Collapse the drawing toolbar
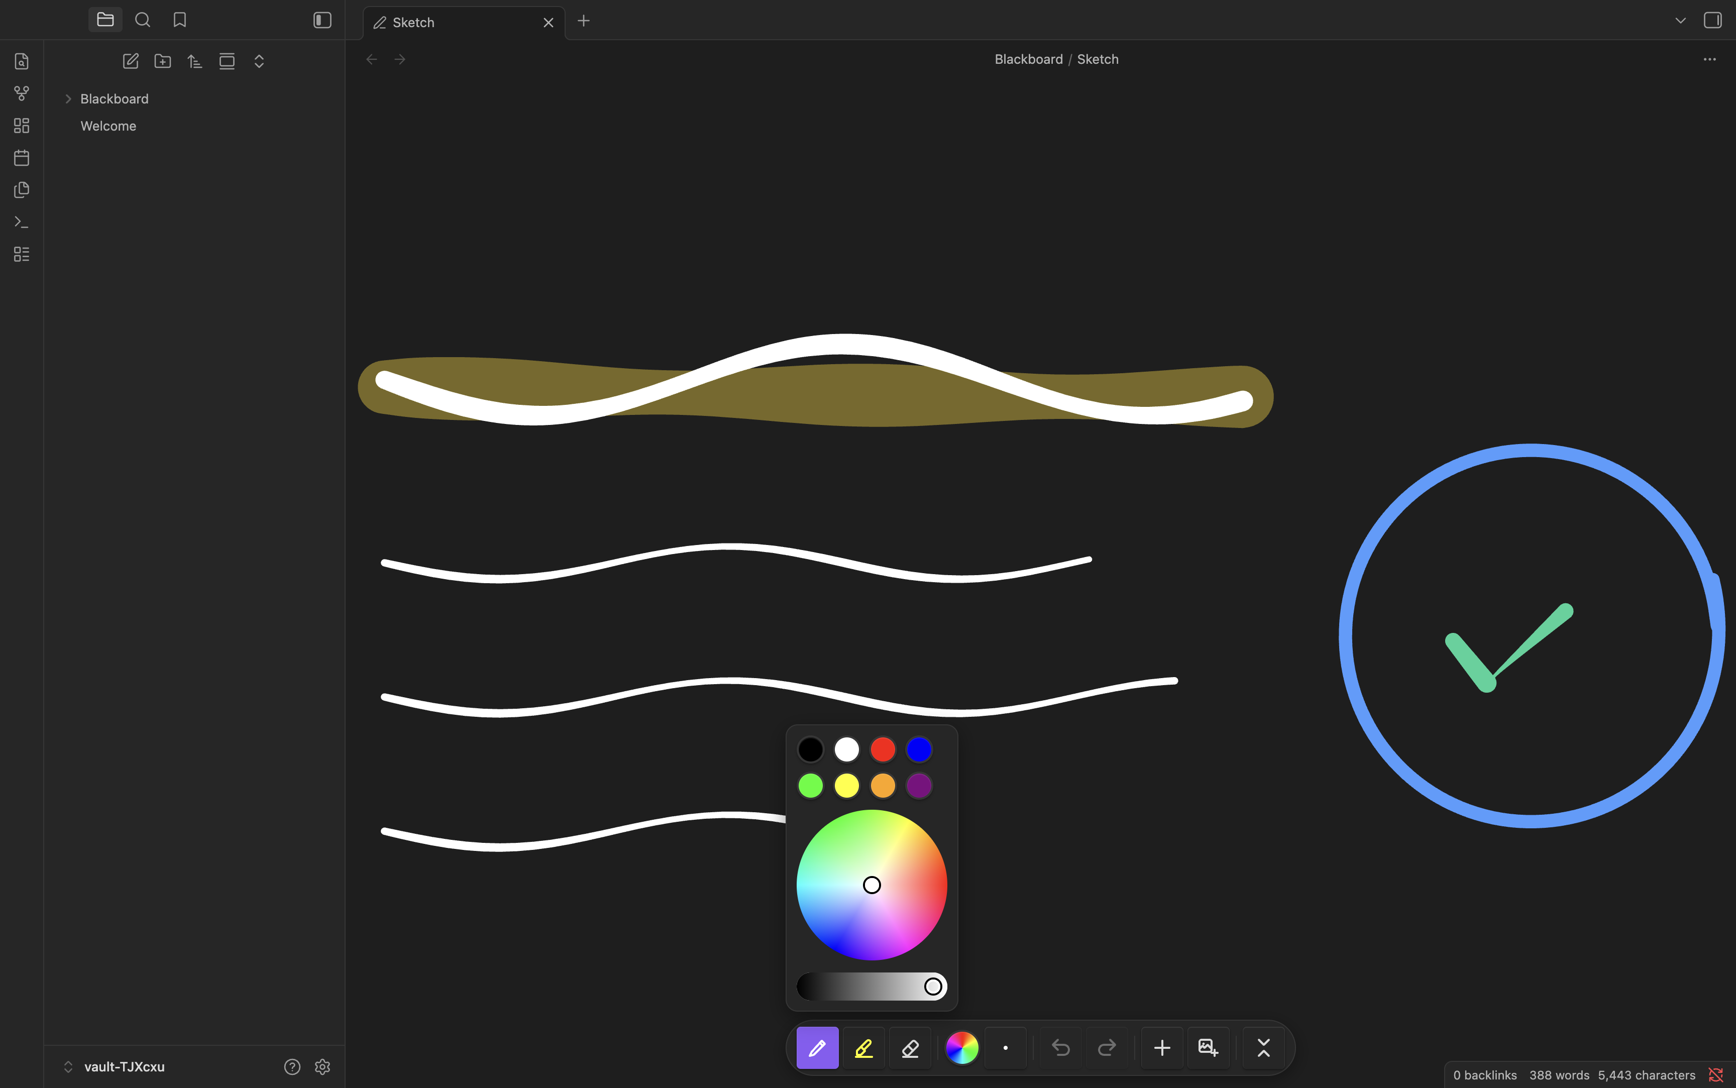1736x1088 pixels. point(1263,1048)
